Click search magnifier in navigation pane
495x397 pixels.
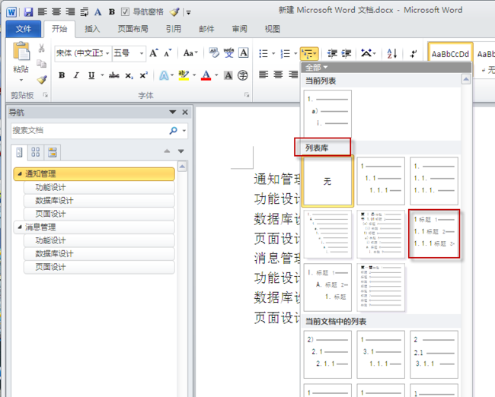point(174,130)
